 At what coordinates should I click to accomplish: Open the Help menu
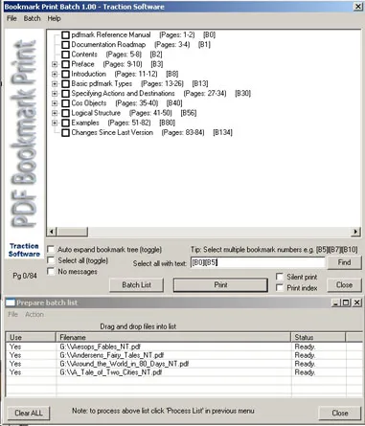pyautogui.click(x=54, y=18)
